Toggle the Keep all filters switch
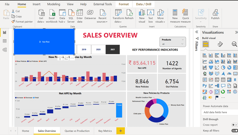 (x=234, y=131)
